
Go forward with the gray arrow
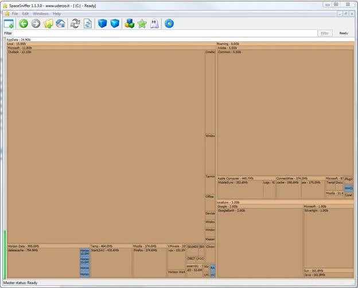pos(36,23)
